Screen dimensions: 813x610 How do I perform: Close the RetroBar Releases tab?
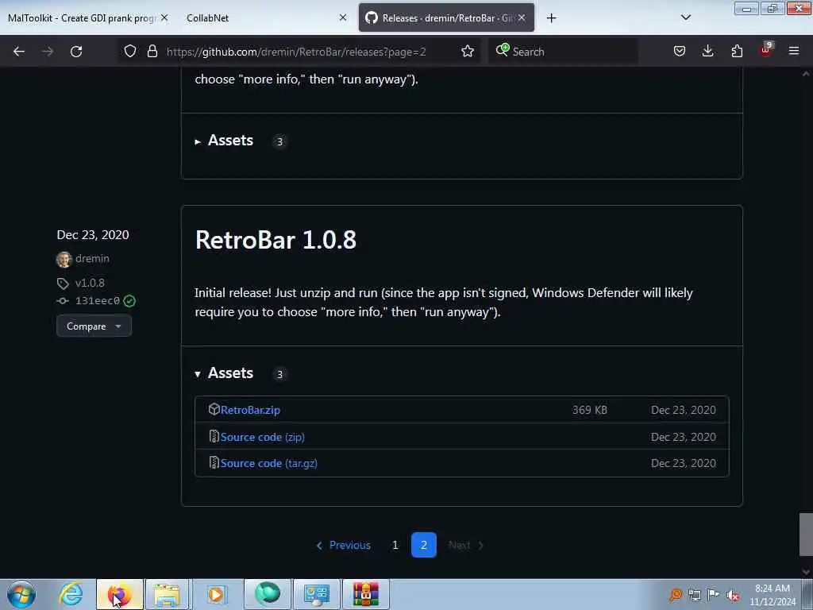point(522,17)
